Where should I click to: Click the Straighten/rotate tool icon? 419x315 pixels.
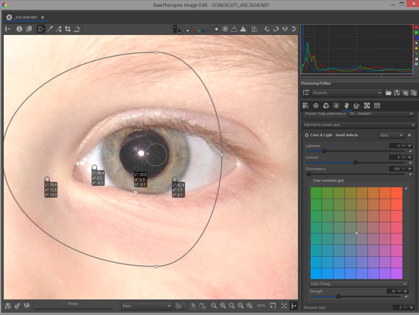(x=77, y=29)
